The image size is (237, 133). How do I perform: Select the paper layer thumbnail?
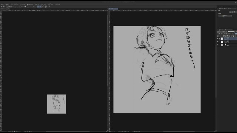click(x=222, y=45)
